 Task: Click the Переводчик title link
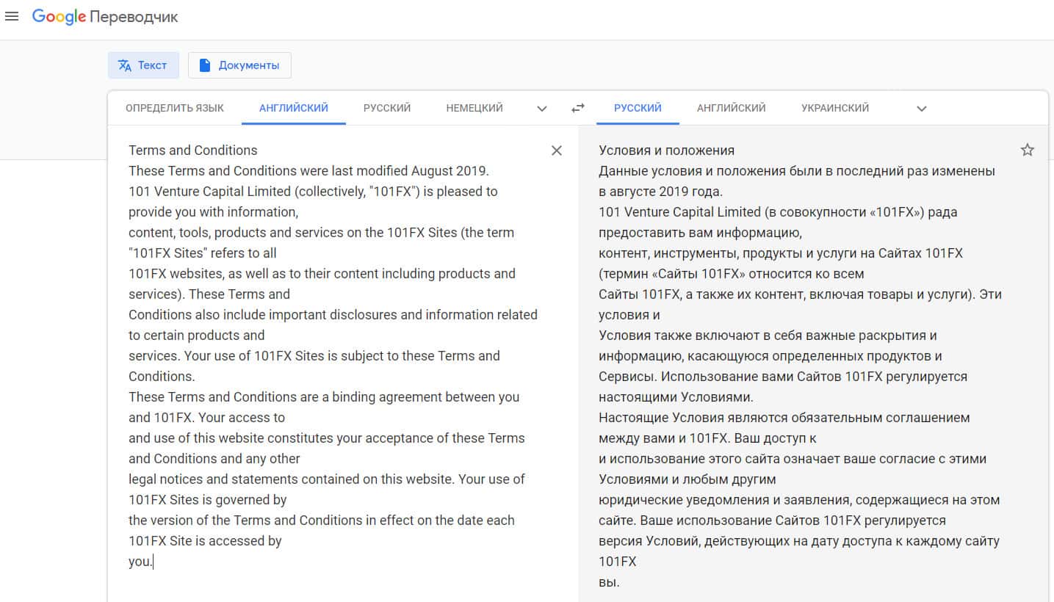point(134,17)
